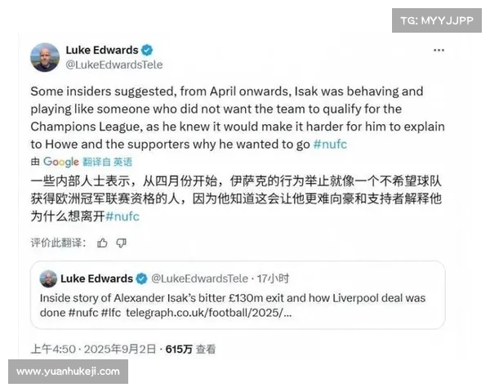The width and height of the screenshot is (490, 392).
Task: Click the 17小时 timestamp in quoted tweet
Action: 273,278
